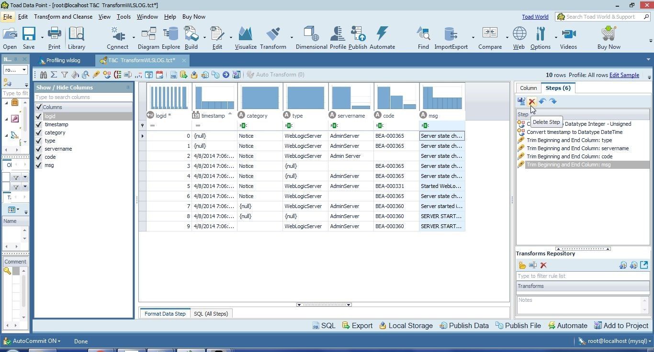Image resolution: width=654 pixels, height=352 pixels.
Task: Click the blue arrow go icon in transform toolbar
Action: [226, 75]
